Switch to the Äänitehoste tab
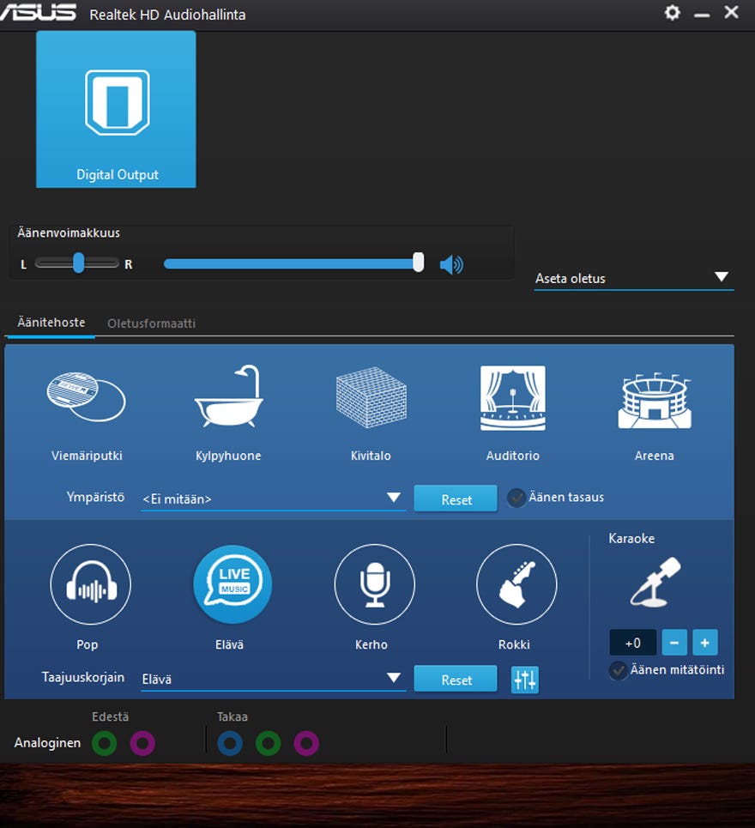Viewport: 755px width, 828px height. point(51,323)
